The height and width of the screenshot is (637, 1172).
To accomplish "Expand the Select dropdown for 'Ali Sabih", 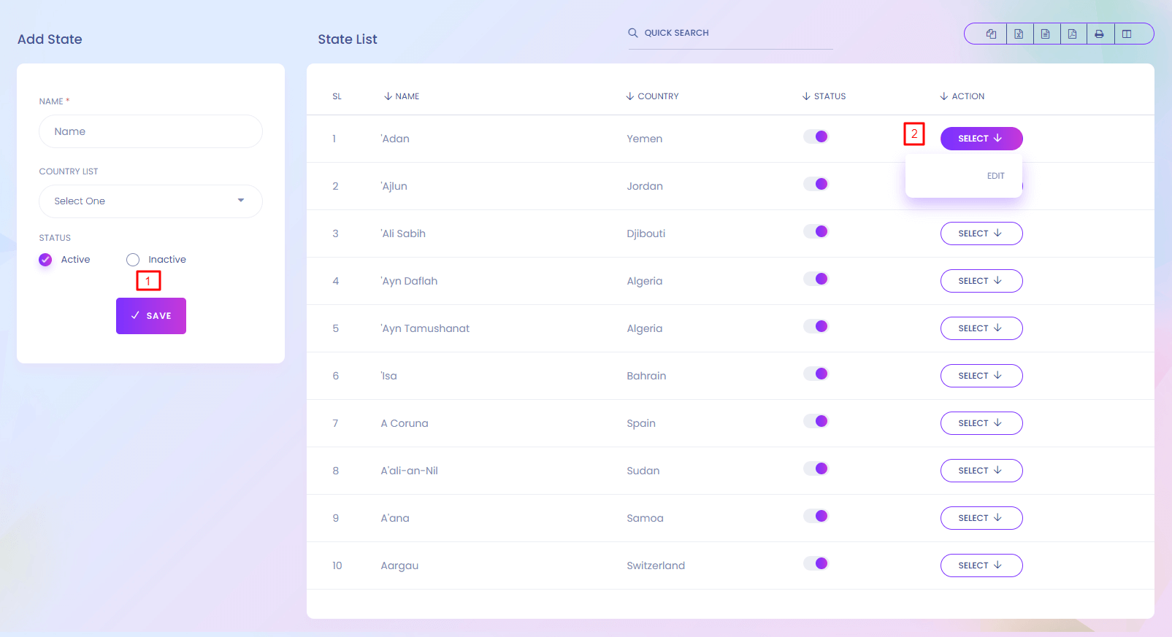I will tap(981, 233).
